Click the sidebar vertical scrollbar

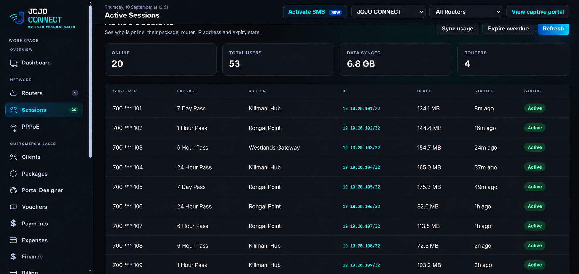(x=91, y=82)
